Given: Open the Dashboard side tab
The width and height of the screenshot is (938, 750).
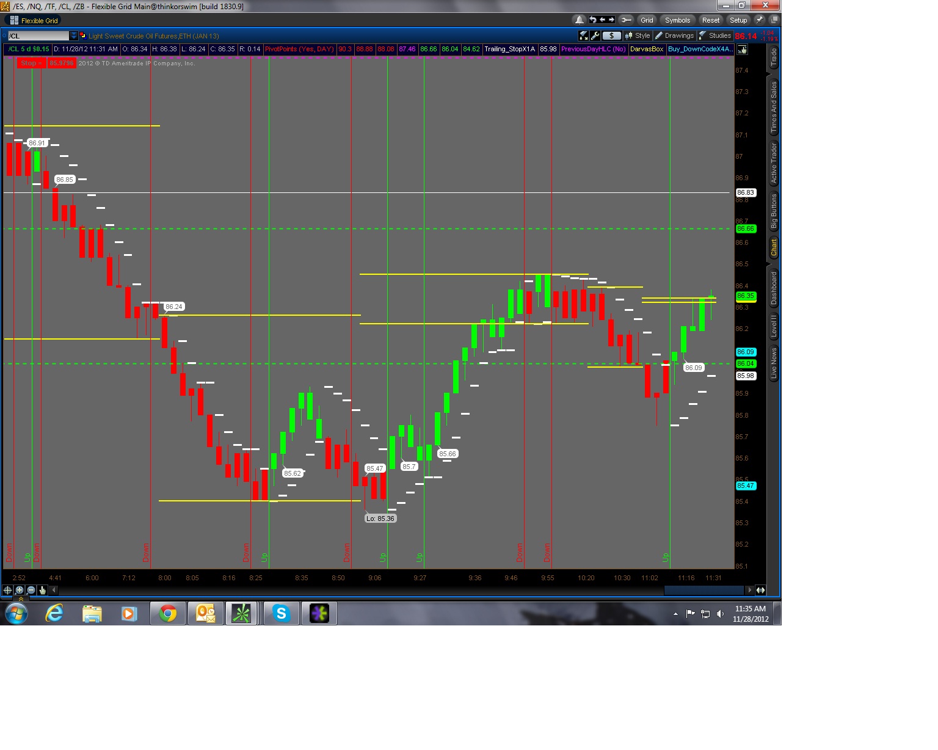Looking at the screenshot, I should coord(774,288).
